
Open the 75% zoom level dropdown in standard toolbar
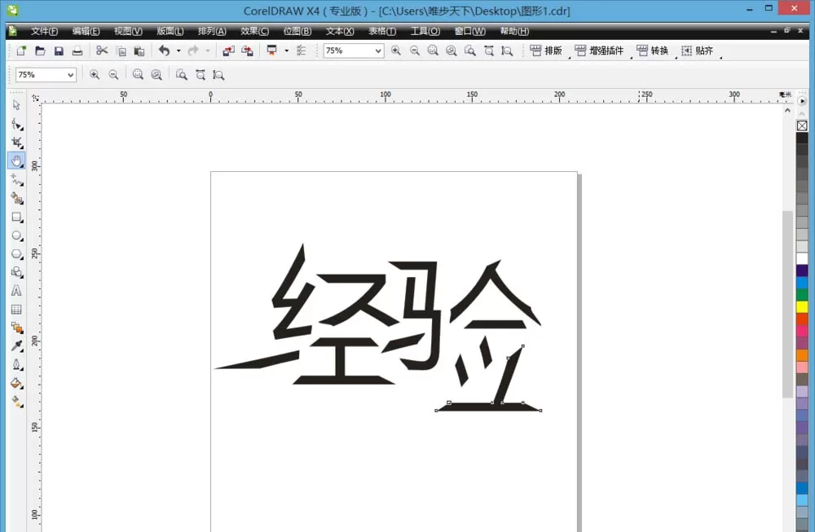(354, 51)
